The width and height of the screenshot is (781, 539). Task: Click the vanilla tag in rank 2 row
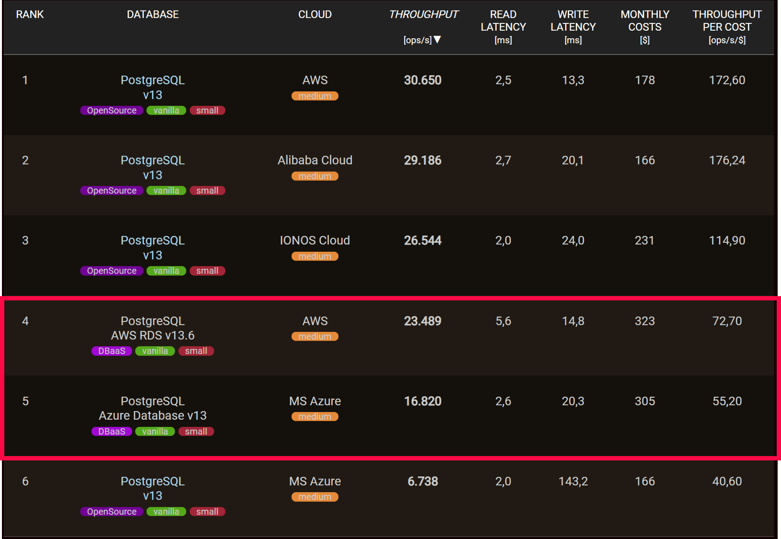tap(166, 191)
